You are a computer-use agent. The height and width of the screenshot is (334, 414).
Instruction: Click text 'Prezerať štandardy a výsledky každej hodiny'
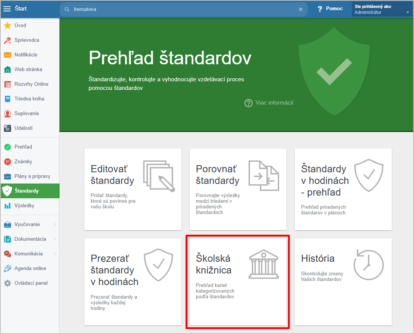tap(114, 303)
